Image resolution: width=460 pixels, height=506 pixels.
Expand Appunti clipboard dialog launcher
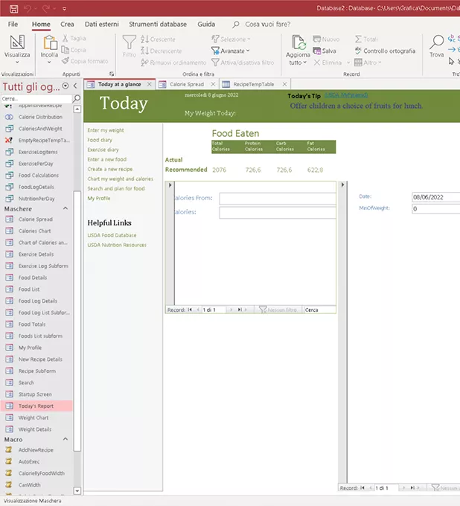112,74
